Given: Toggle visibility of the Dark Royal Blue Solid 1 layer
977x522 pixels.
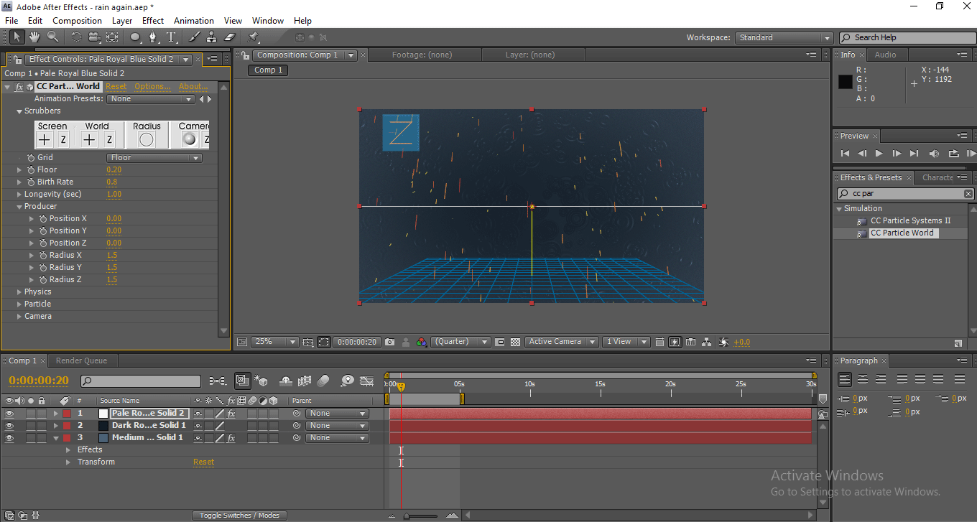Looking at the screenshot, I should click(x=9, y=426).
